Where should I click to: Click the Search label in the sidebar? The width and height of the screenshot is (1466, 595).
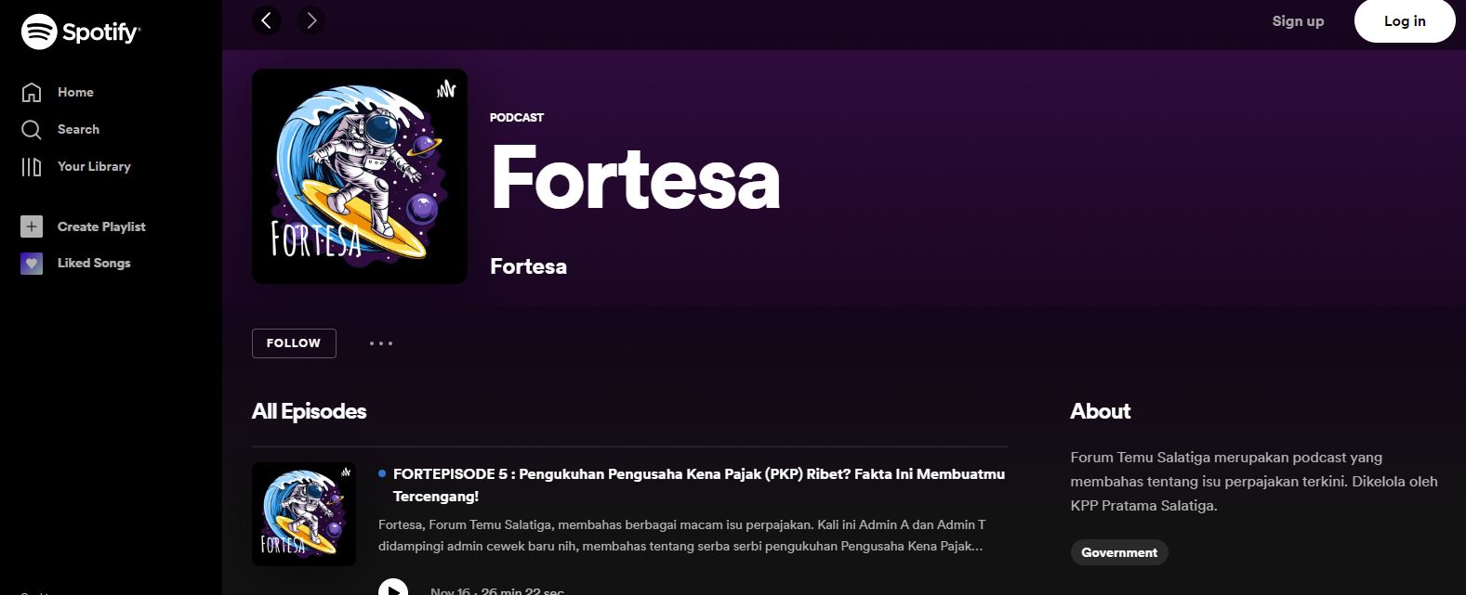point(78,129)
